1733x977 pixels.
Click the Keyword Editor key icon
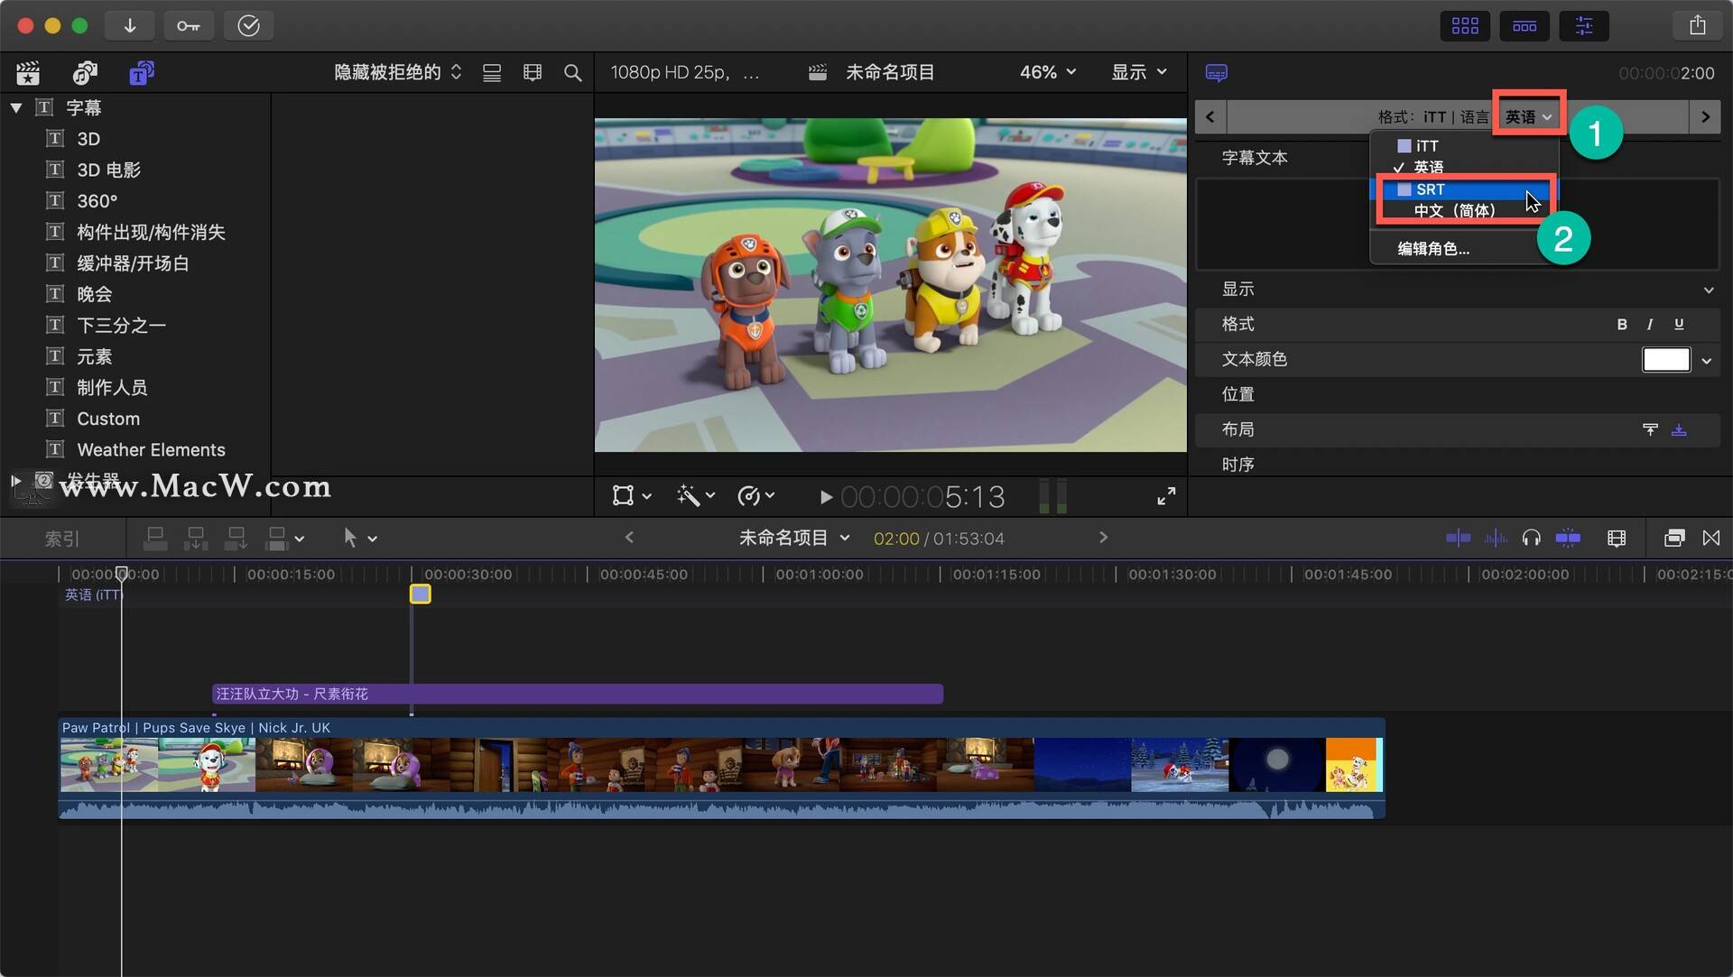(189, 25)
